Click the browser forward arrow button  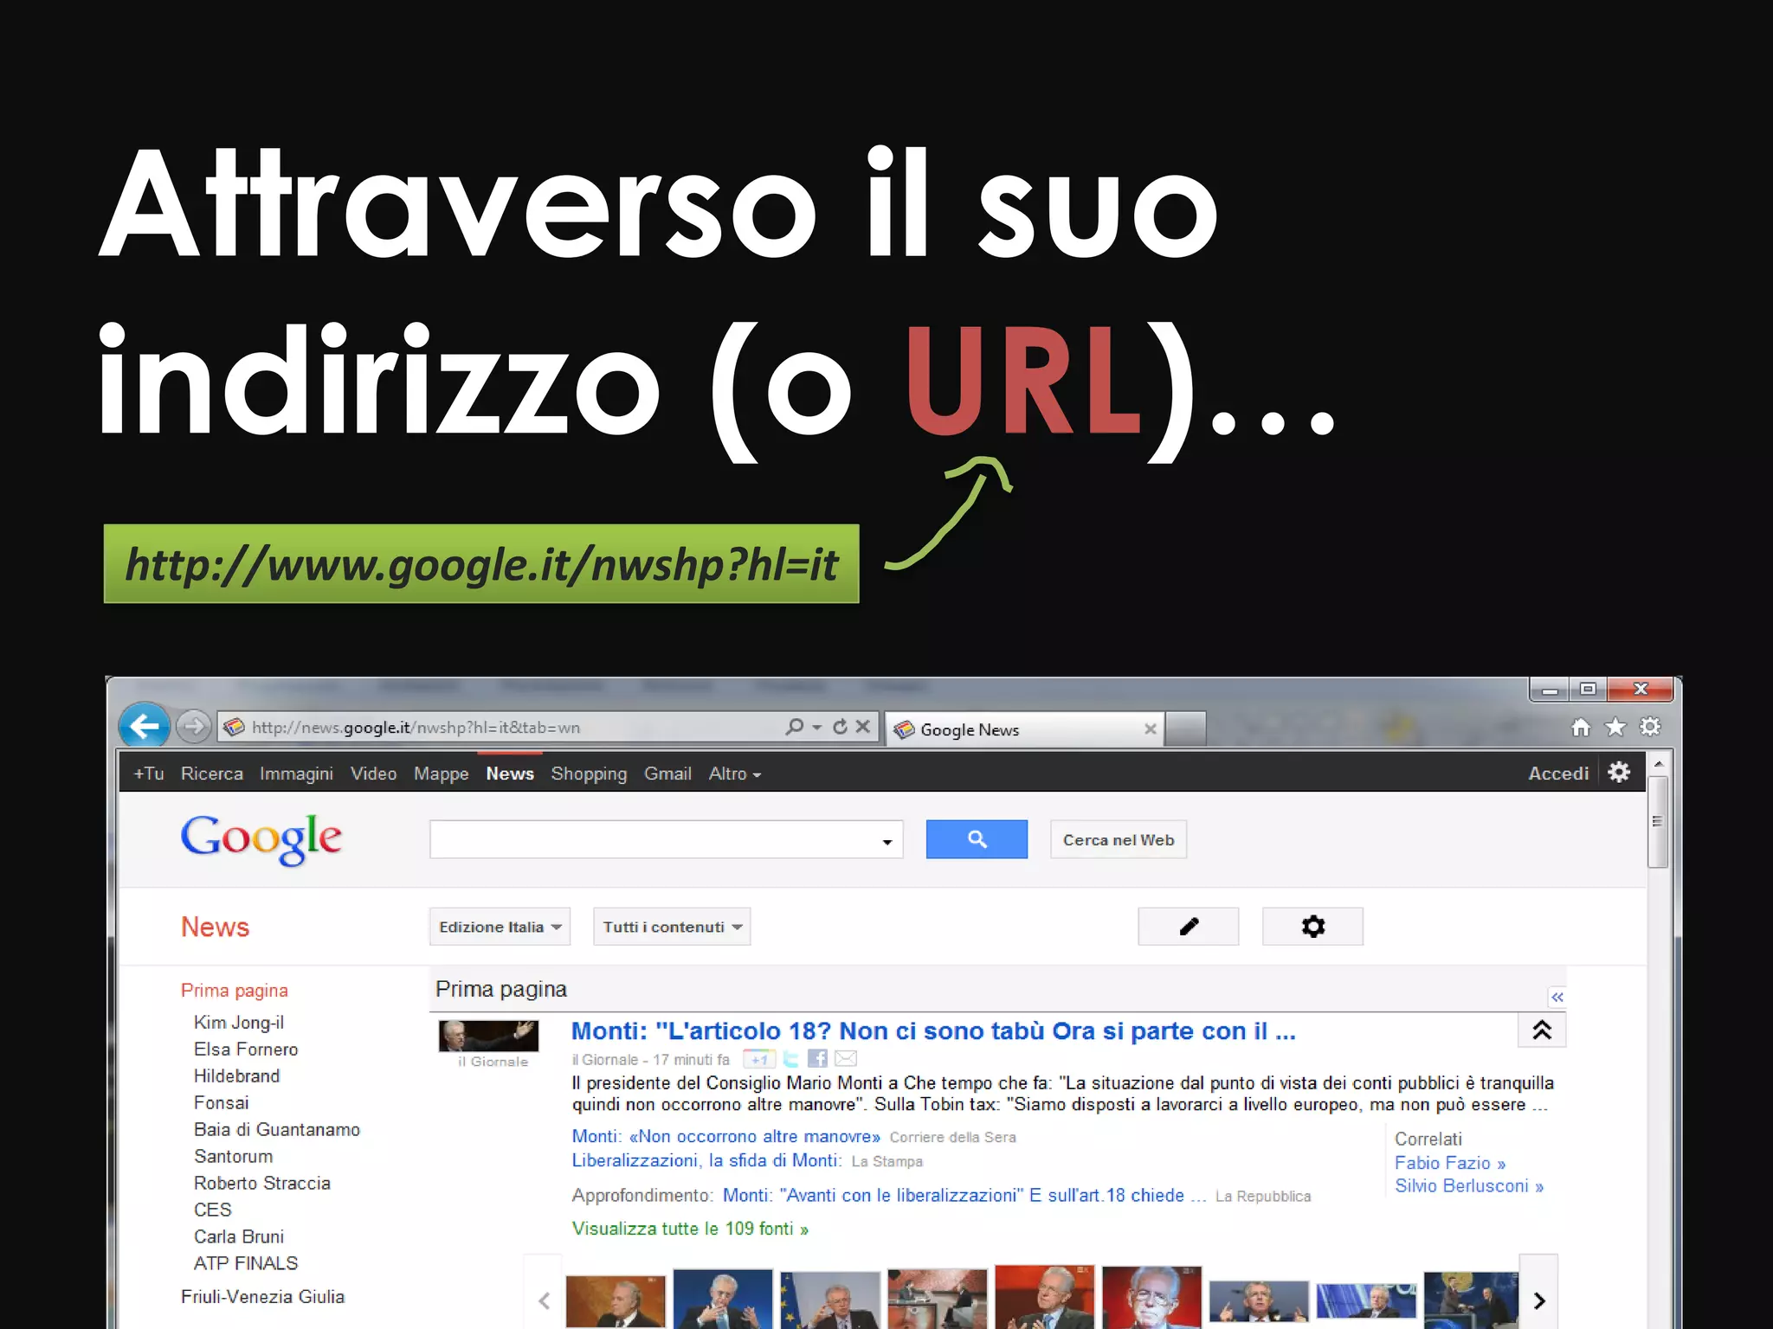coord(194,726)
